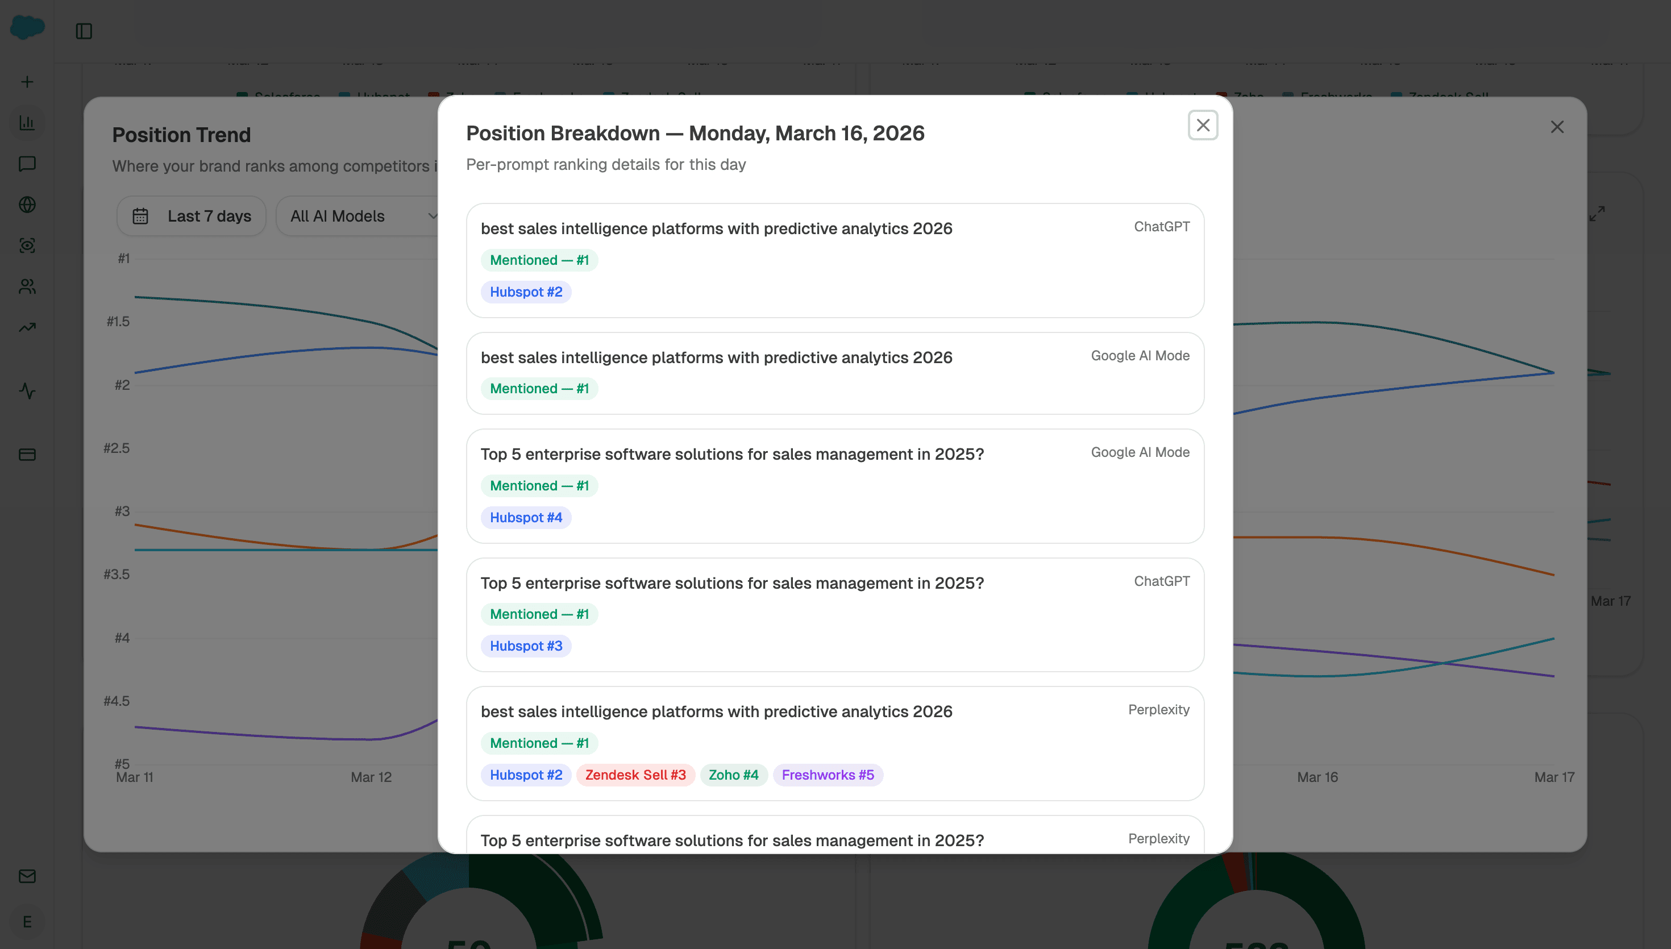Close the Position Breakdown dialog
Image resolution: width=1671 pixels, height=949 pixels.
pos(1203,125)
